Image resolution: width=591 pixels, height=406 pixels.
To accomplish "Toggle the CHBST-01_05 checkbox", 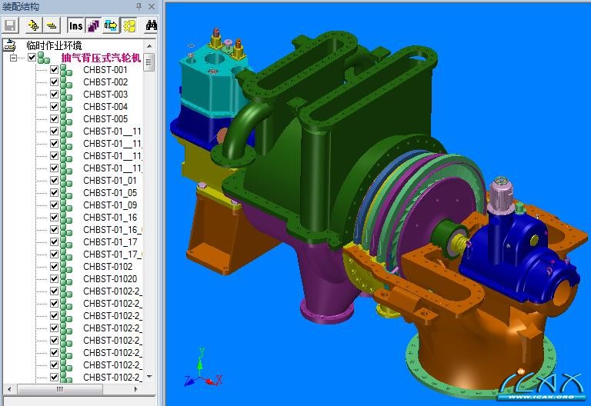I will (55, 192).
